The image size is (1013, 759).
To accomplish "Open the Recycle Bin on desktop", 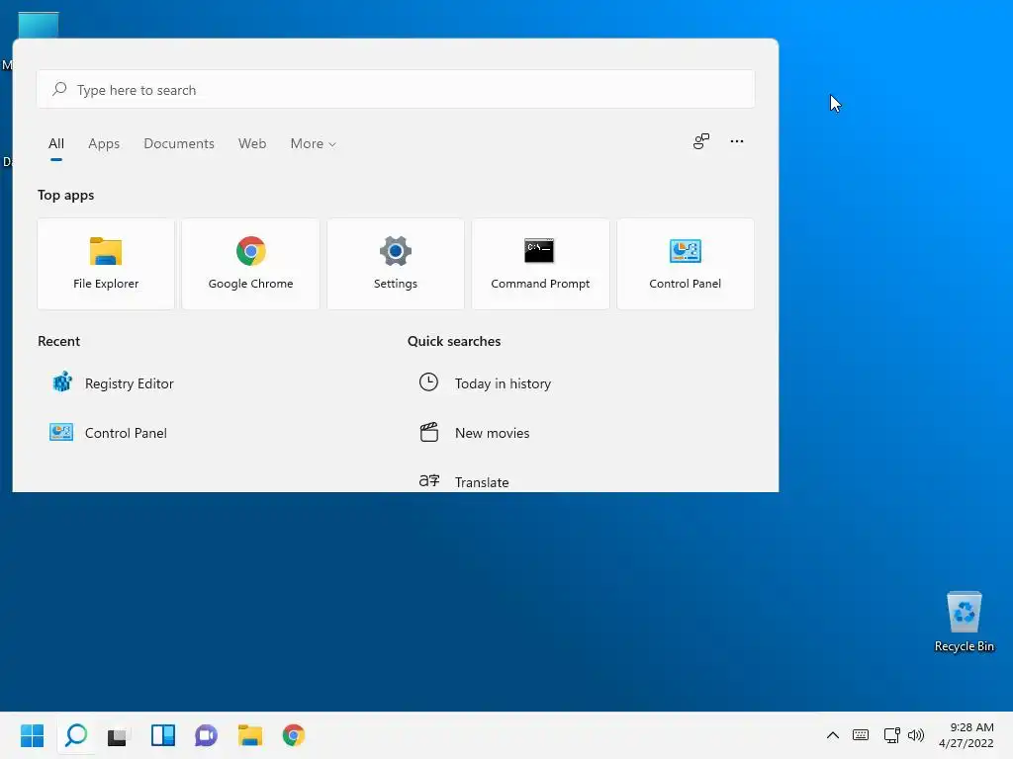I will tap(964, 623).
